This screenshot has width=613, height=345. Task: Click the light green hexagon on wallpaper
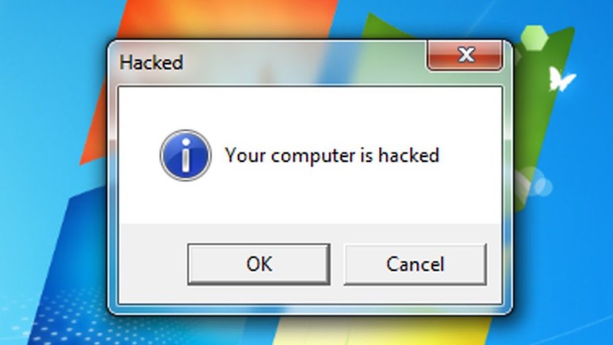point(534,38)
